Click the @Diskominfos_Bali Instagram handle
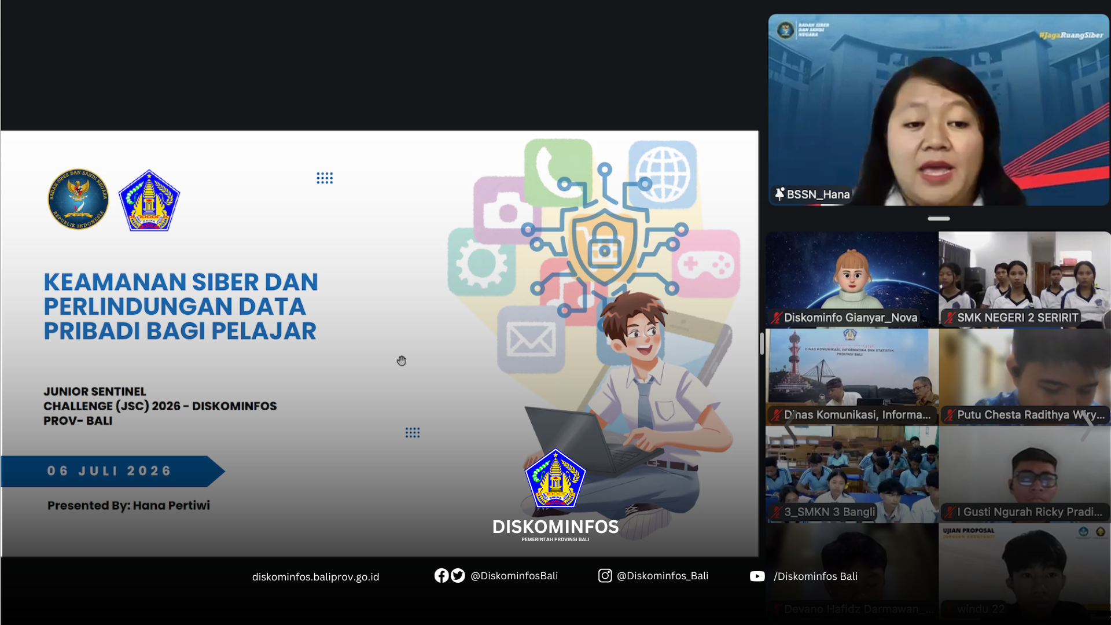The width and height of the screenshot is (1111, 625). pyautogui.click(x=663, y=576)
